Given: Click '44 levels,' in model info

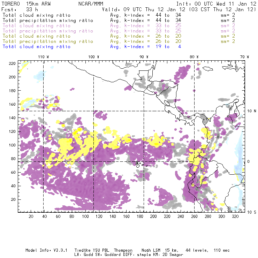Looking at the screenshot, I should pos(197,250).
